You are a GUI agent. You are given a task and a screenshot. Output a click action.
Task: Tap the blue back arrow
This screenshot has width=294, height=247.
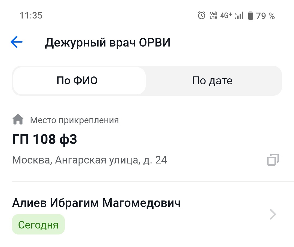point(16,42)
